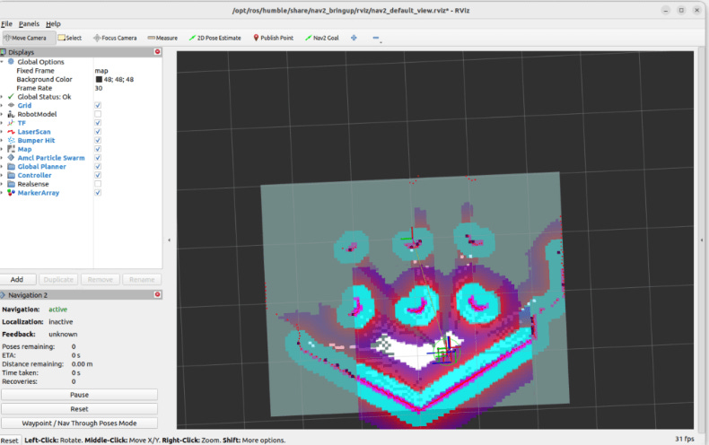Select the Publish Point tool
Screen dimensions: 709x445
point(273,38)
